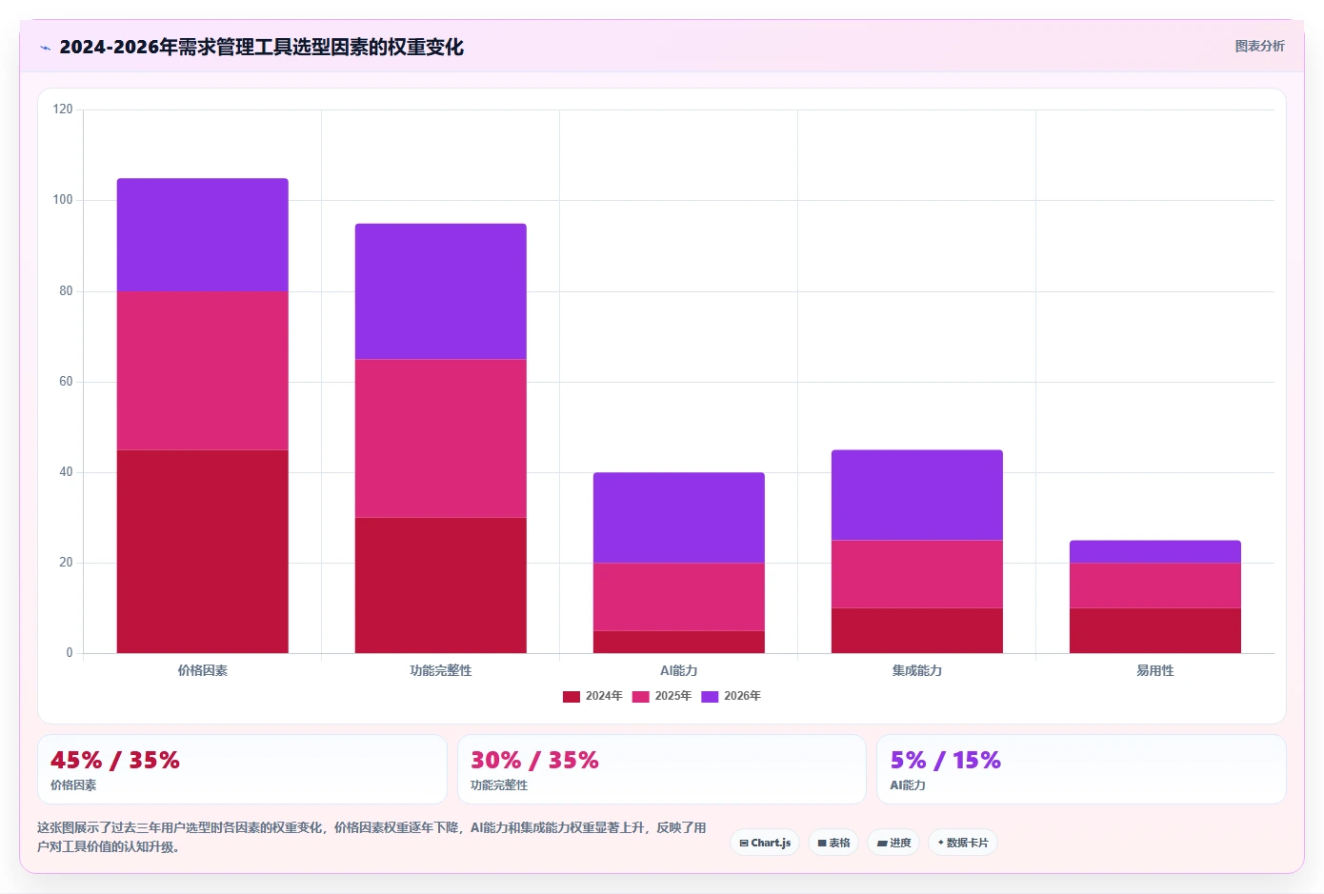The height and width of the screenshot is (894, 1324).
Task: Click the 30% / 35% stat value
Action: [x=534, y=760]
